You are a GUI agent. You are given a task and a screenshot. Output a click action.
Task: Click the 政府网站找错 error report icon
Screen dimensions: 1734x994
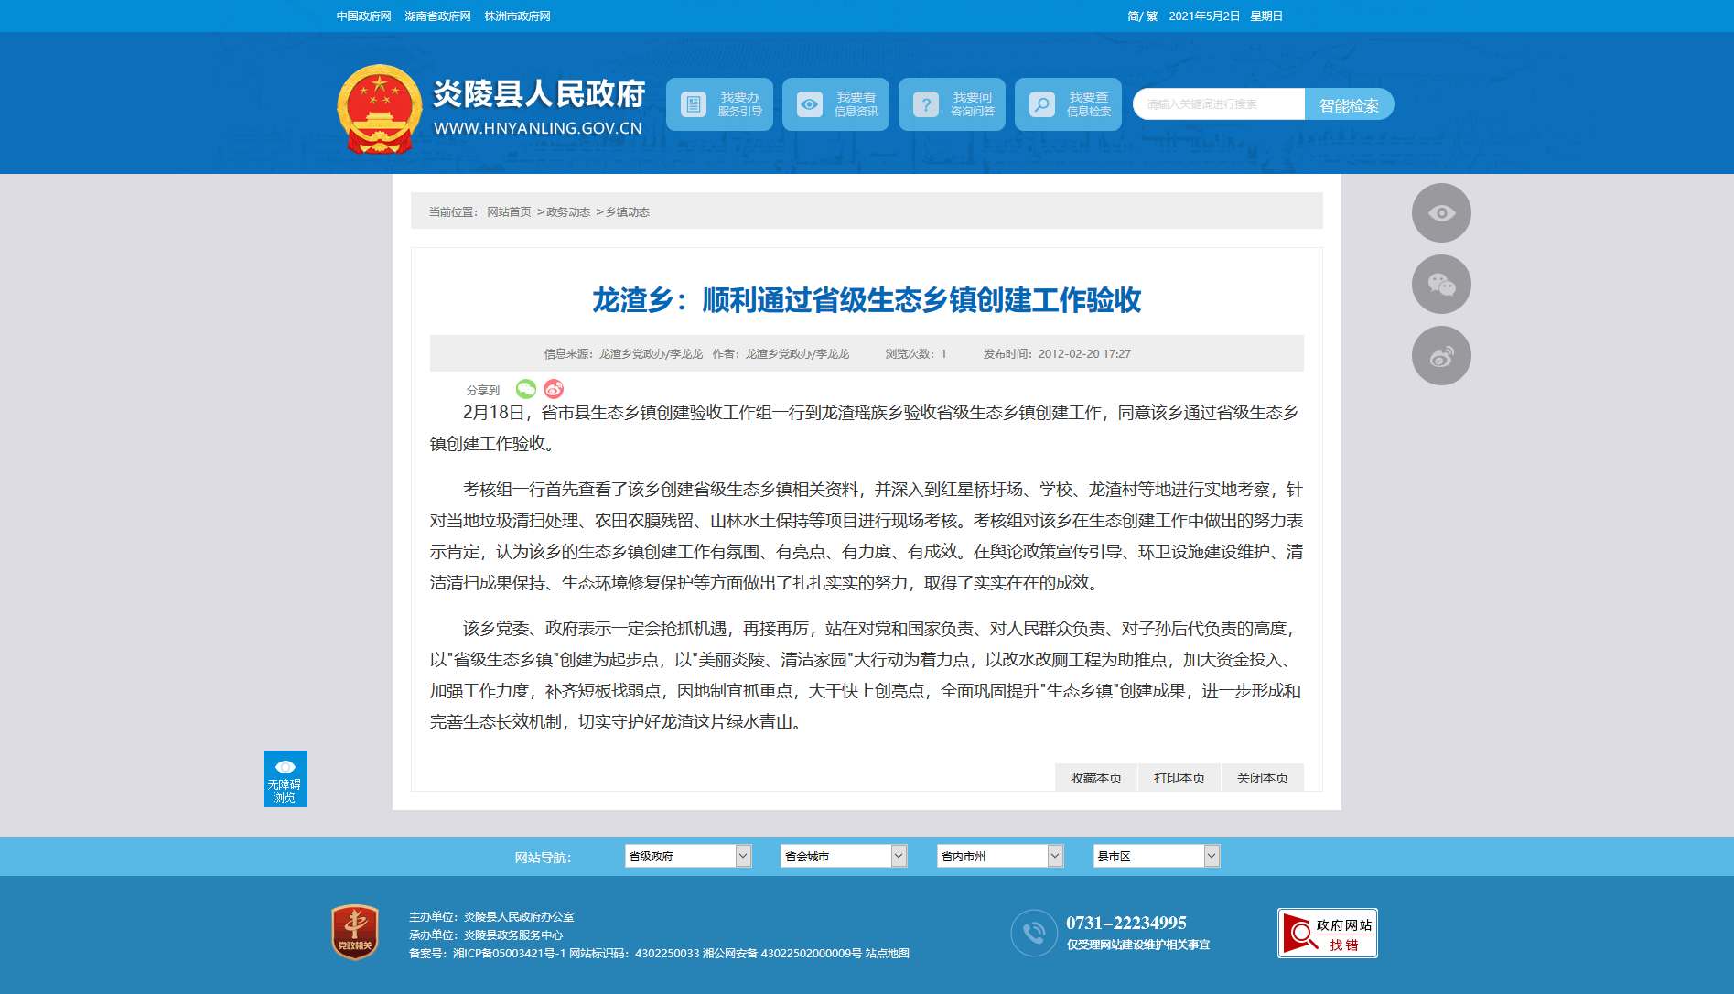1327,934
